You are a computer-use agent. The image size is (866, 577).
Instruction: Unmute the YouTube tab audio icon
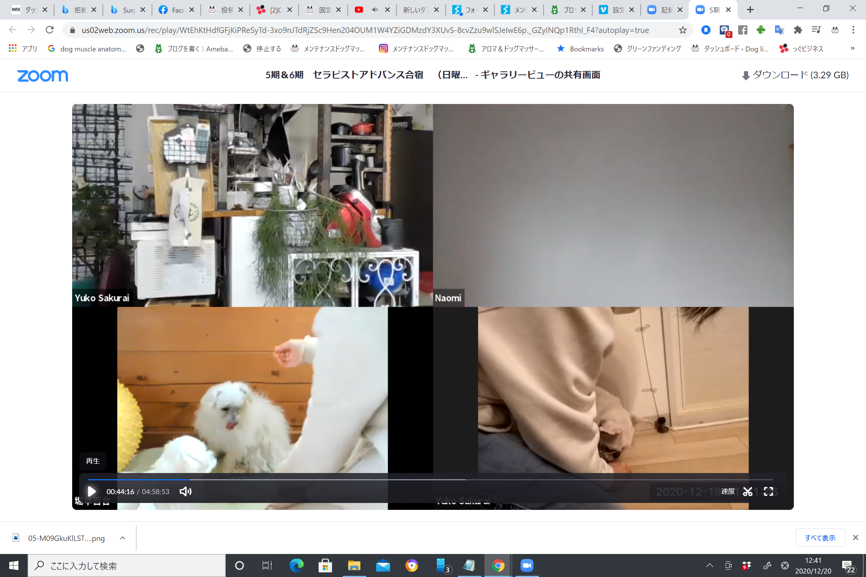coord(375,10)
